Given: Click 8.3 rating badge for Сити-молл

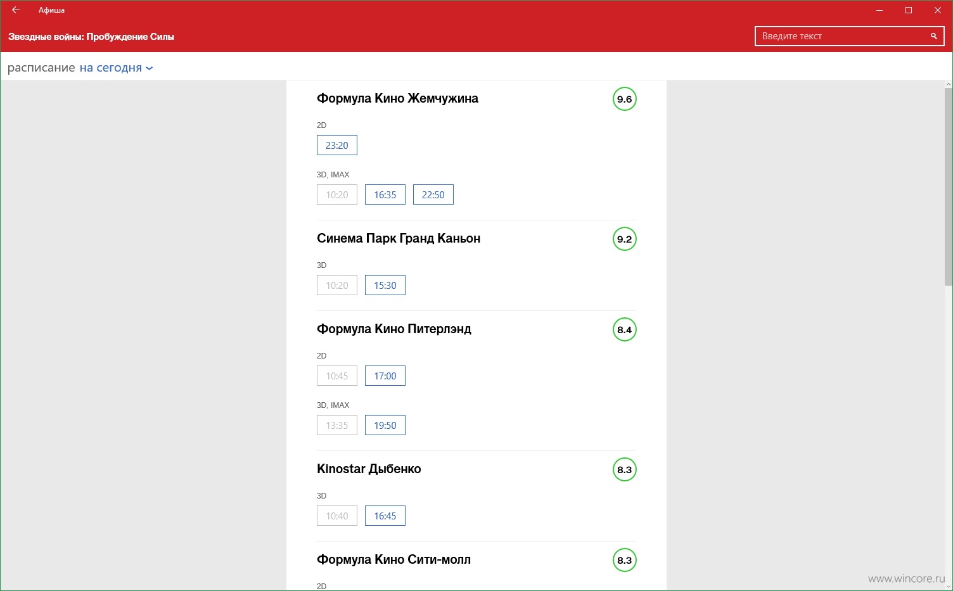Looking at the screenshot, I should tap(625, 560).
